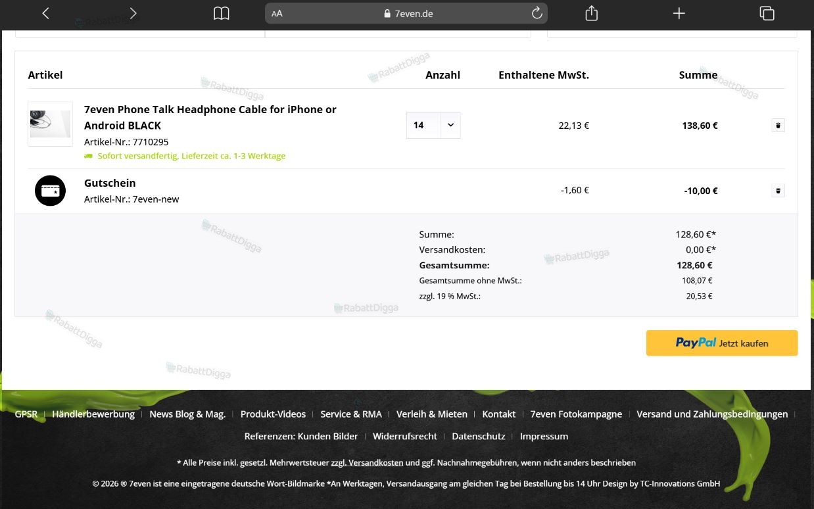The height and width of the screenshot is (509, 814).
Task: Open the Impressum footer link
Action: (x=544, y=436)
